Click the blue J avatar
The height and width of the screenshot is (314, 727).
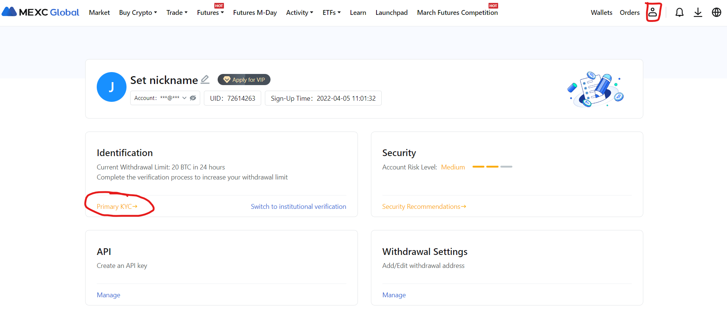[111, 87]
